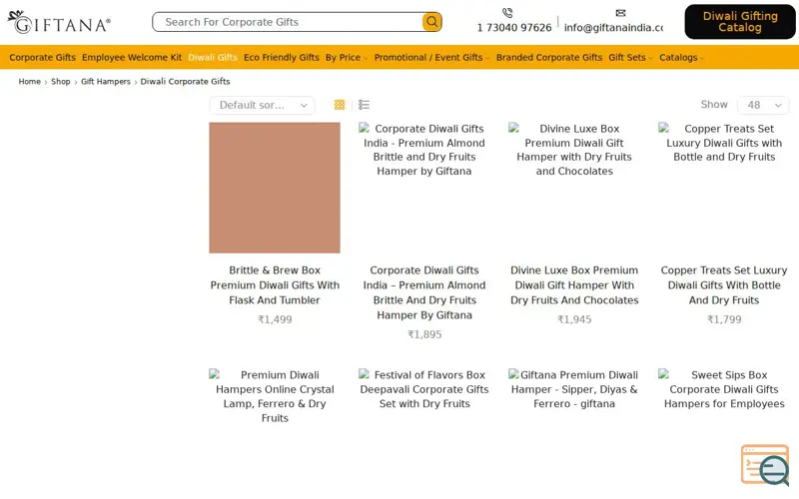Click the ₹1,499 price

click(x=275, y=319)
